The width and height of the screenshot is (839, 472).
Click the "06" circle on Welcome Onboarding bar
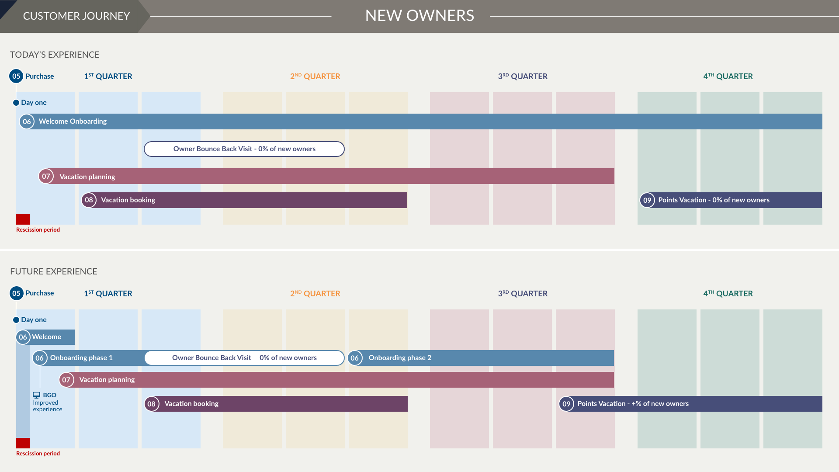(27, 121)
